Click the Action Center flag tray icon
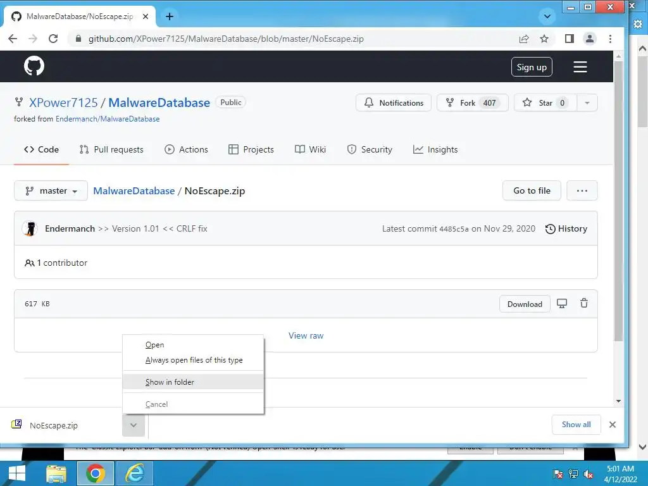 558,474
